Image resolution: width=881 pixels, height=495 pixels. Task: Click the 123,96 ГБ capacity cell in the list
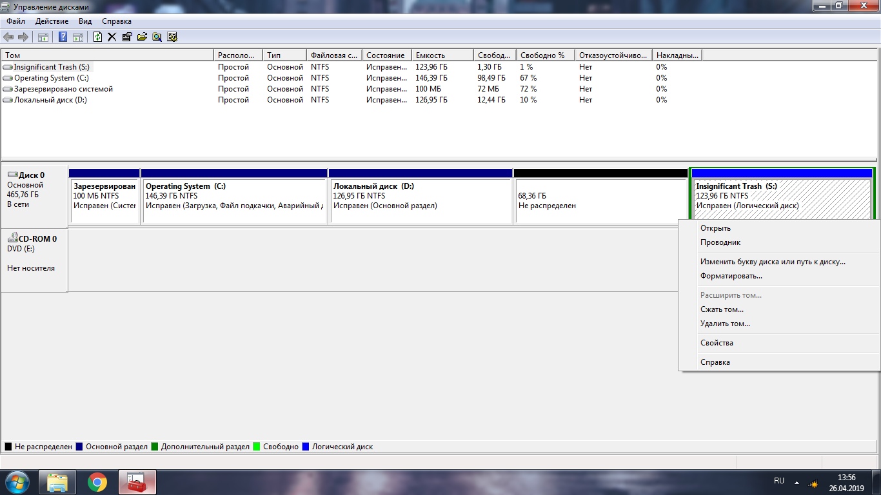click(x=431, y=67)
